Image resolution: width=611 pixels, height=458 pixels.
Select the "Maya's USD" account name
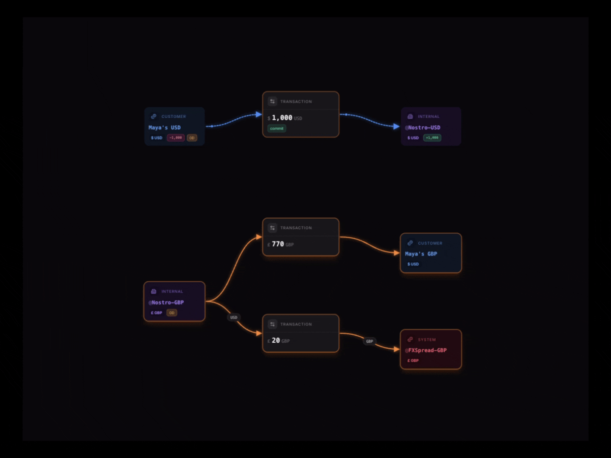(165, 127)
